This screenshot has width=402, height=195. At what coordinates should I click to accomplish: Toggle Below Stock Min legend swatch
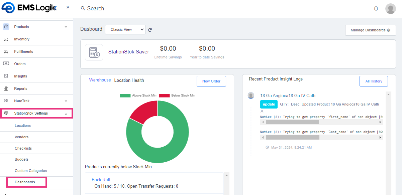pos(164,95)
